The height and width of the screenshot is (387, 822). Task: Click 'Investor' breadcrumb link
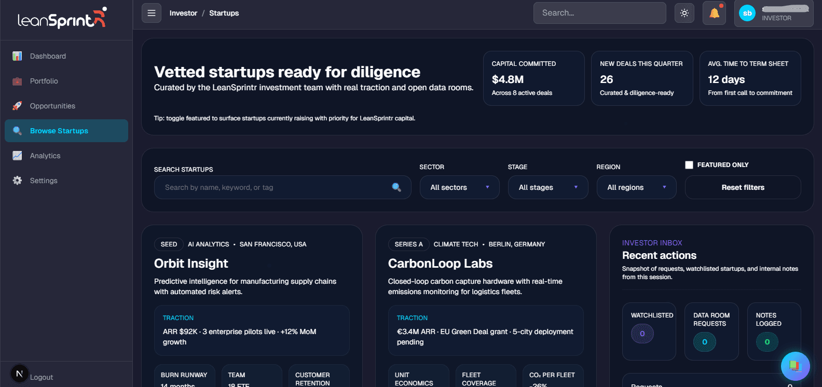183,13
